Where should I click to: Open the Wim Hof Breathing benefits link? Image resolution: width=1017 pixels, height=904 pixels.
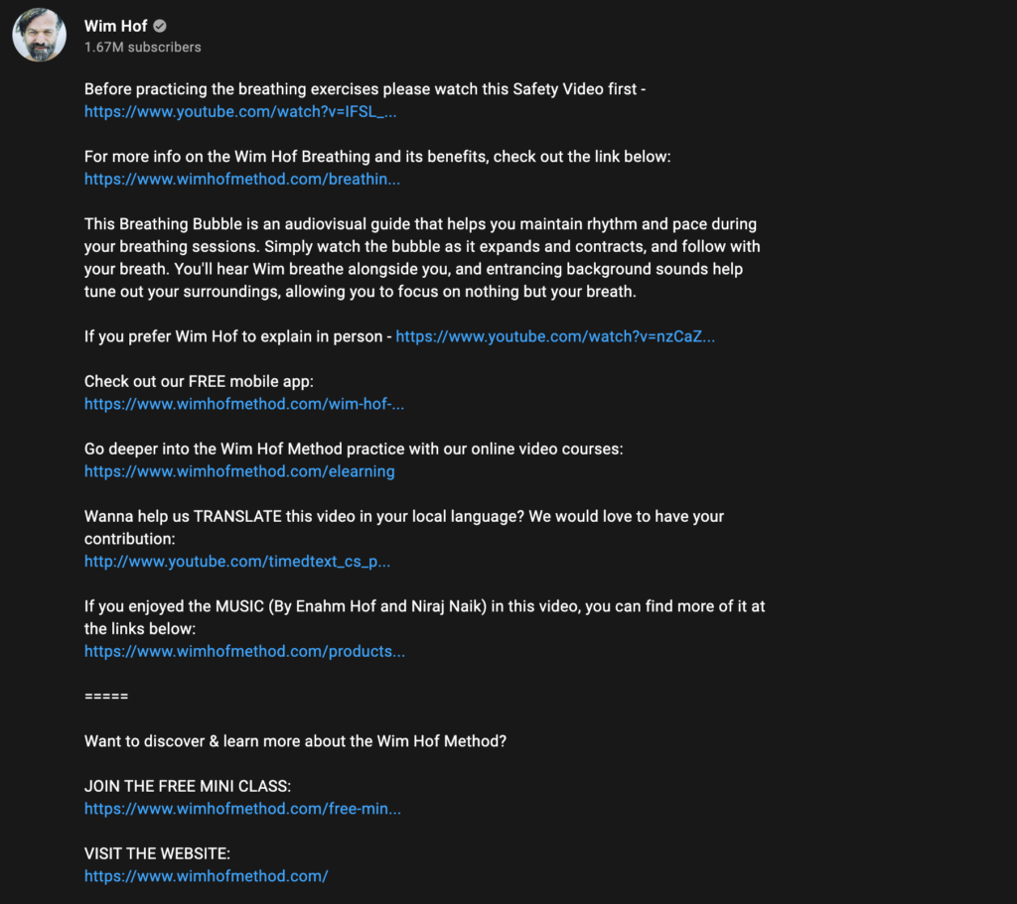pyautogui.click(x=243, y=179)
